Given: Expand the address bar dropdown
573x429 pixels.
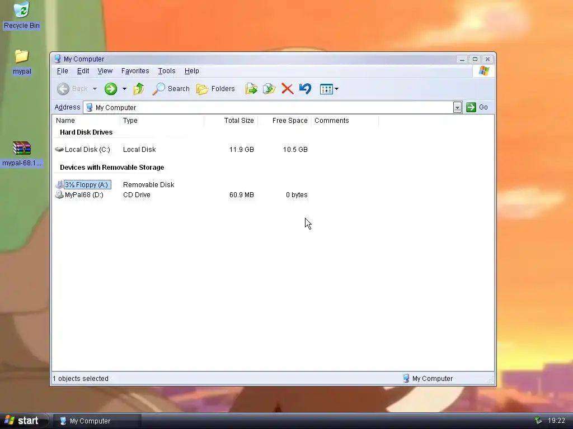Looking at the screenshot, I should [x=458, y=107].
